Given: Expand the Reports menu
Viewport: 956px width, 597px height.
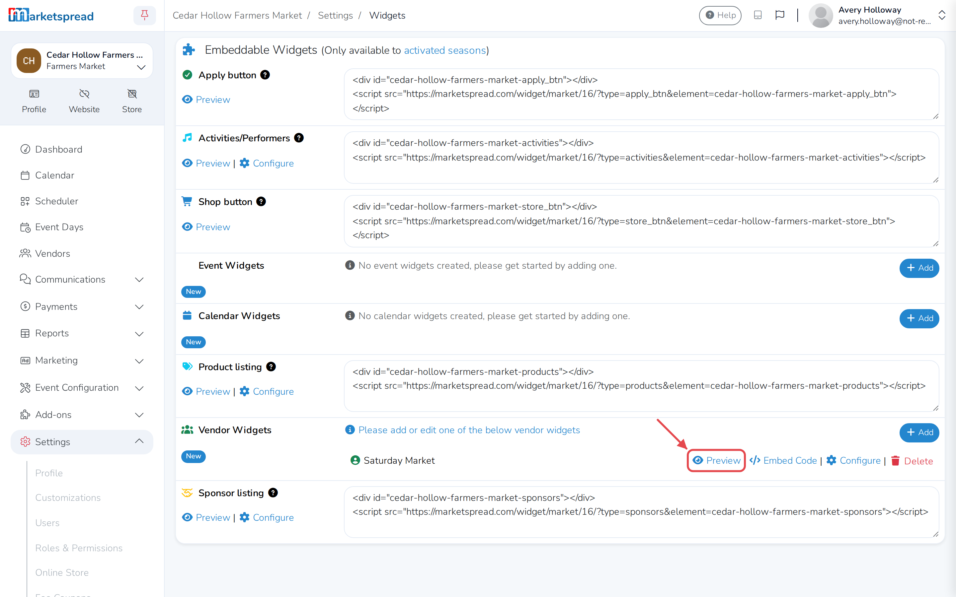Looking at the screenshot, I should coord(82,334).
